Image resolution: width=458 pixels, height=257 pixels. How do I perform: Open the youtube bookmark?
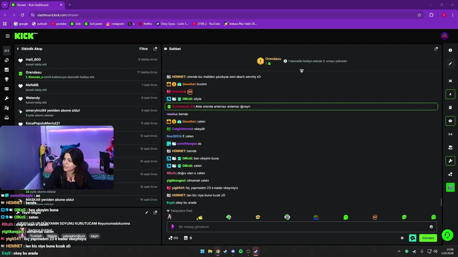59,24
